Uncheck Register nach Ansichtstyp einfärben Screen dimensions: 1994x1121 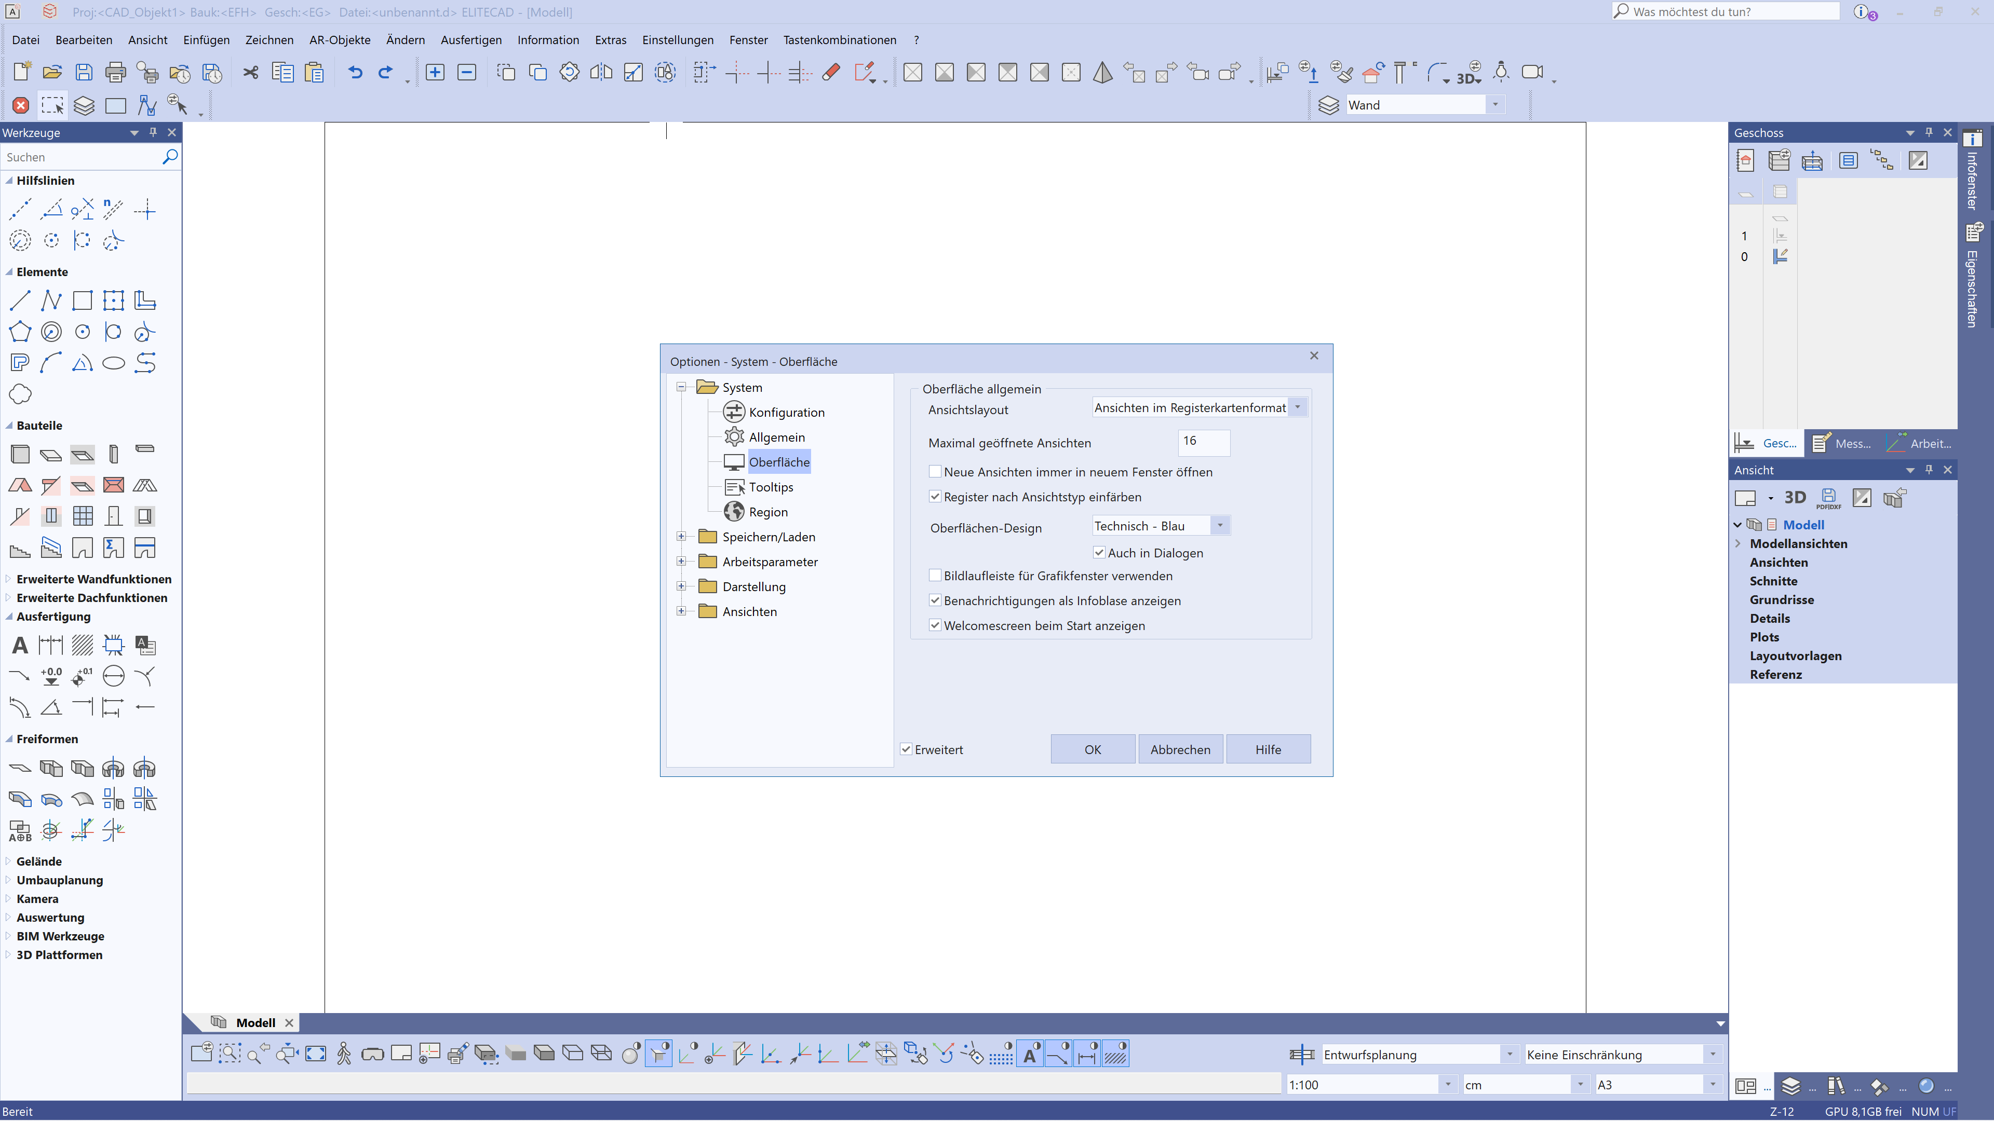tap(935, 497)
